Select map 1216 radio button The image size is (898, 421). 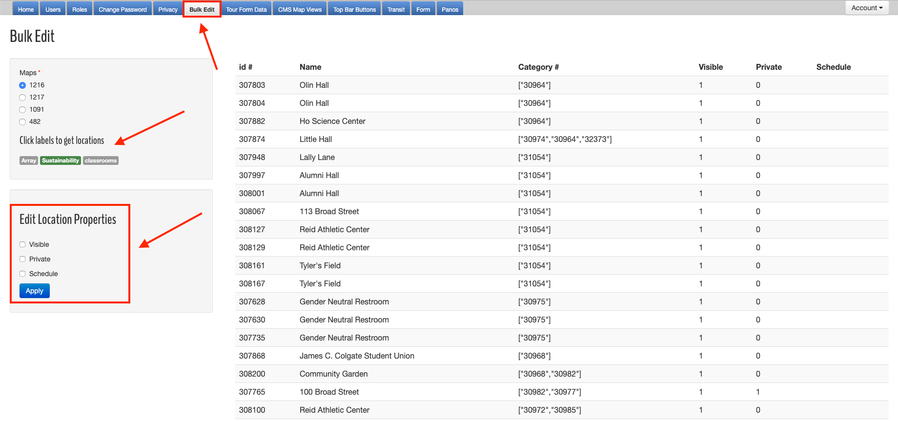point(22,85)
